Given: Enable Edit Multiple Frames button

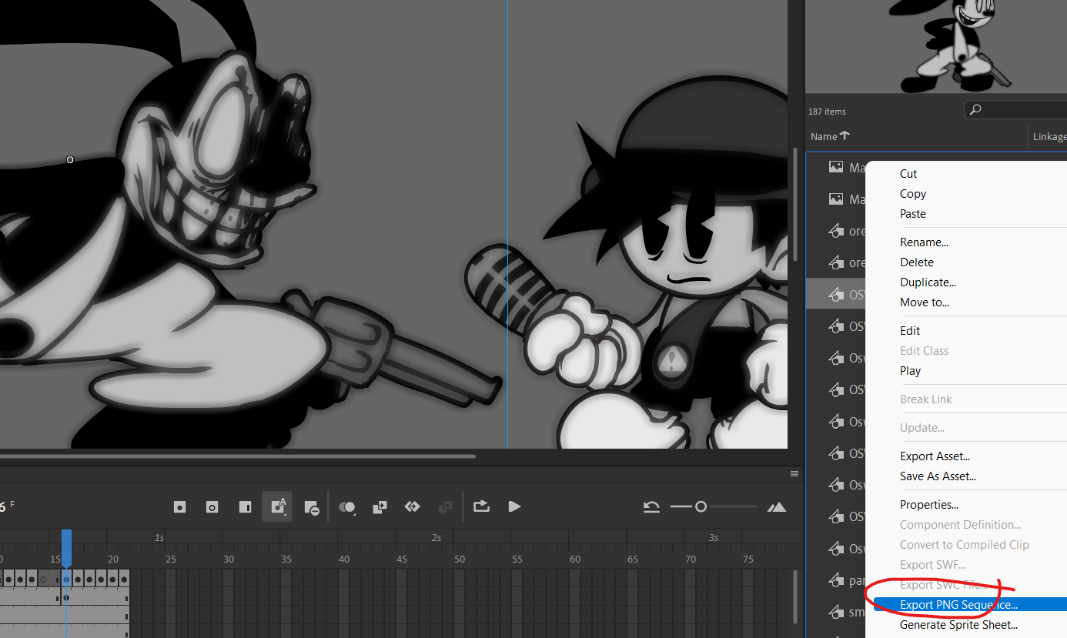Looking at the screenshot, I should pos(380,507).
